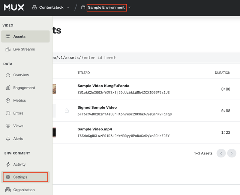
Task: Click the environment box icon in header
Action: click(x=83, y=8)
